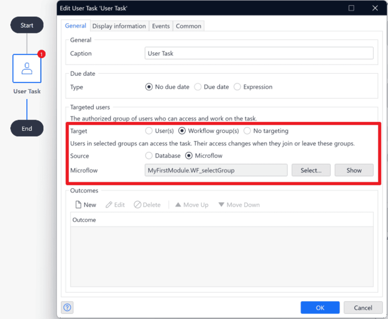Click the Caption input field

259,53
